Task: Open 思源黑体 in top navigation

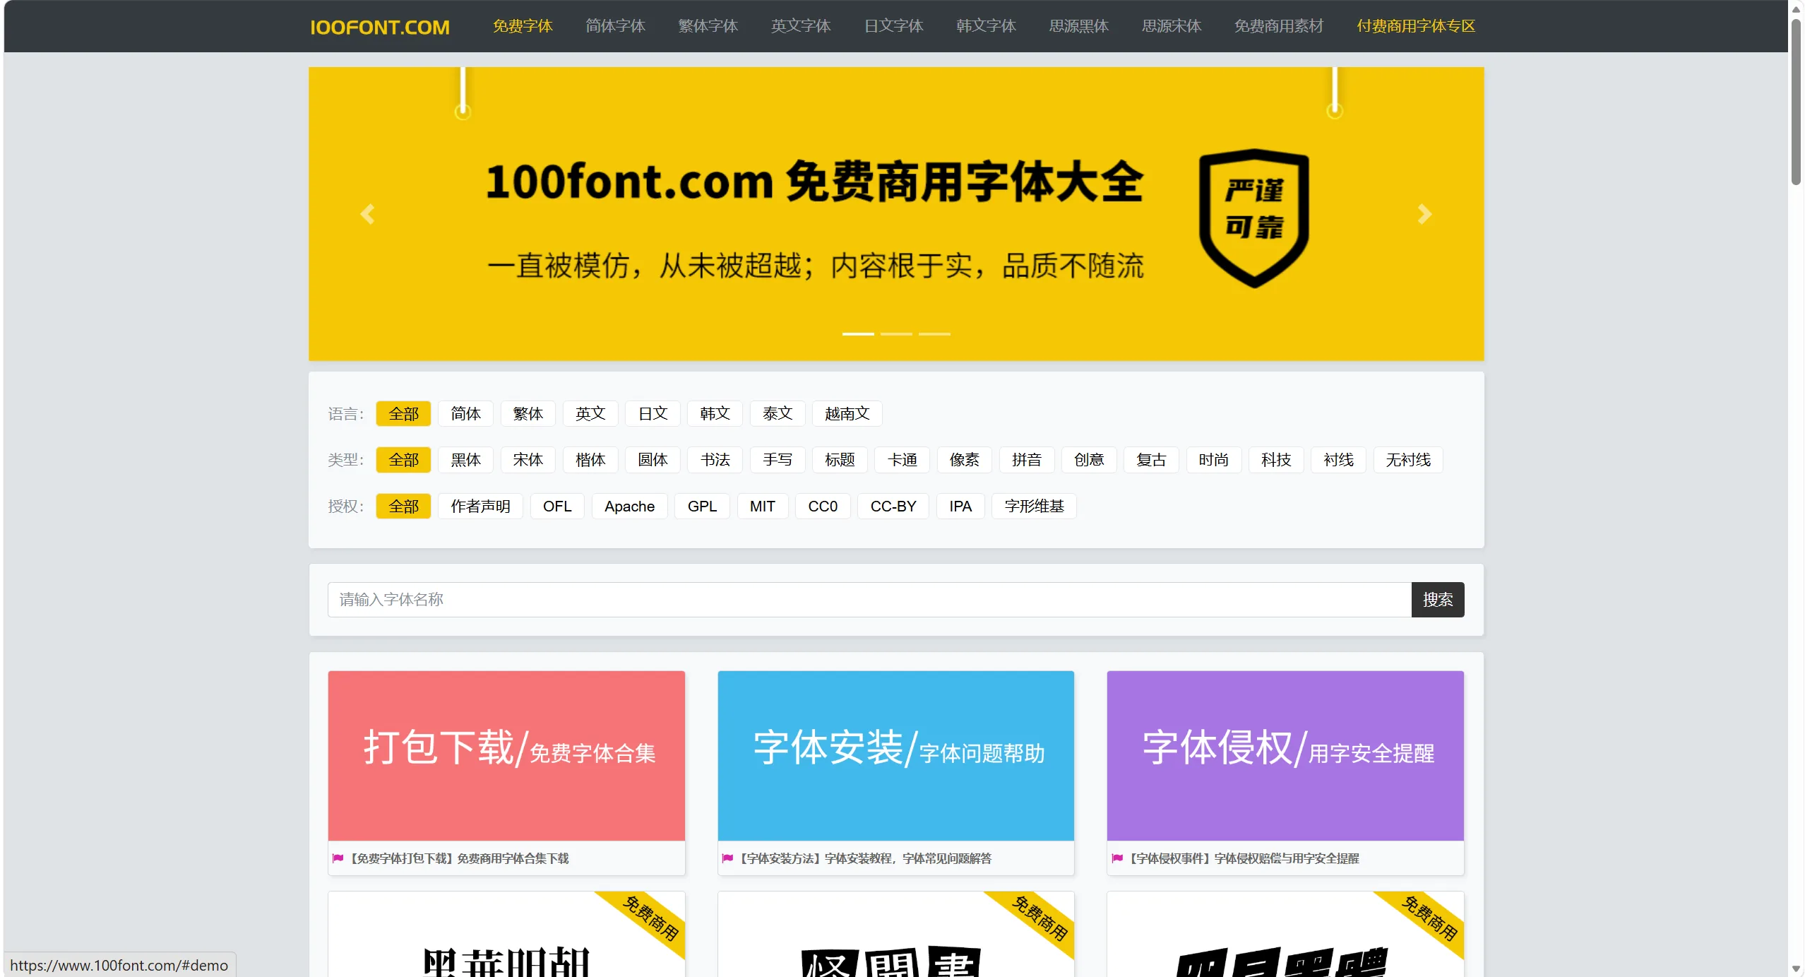Action: point(1078,26)
